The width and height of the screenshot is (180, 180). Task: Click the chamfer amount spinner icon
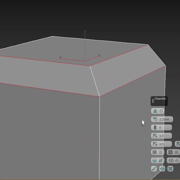click(x=155, y=119)
